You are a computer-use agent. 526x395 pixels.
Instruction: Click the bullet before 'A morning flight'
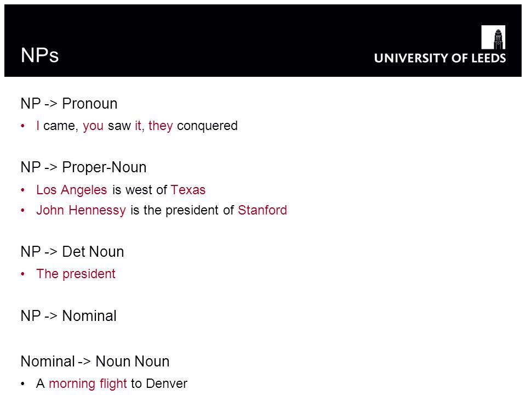(22, 383)
